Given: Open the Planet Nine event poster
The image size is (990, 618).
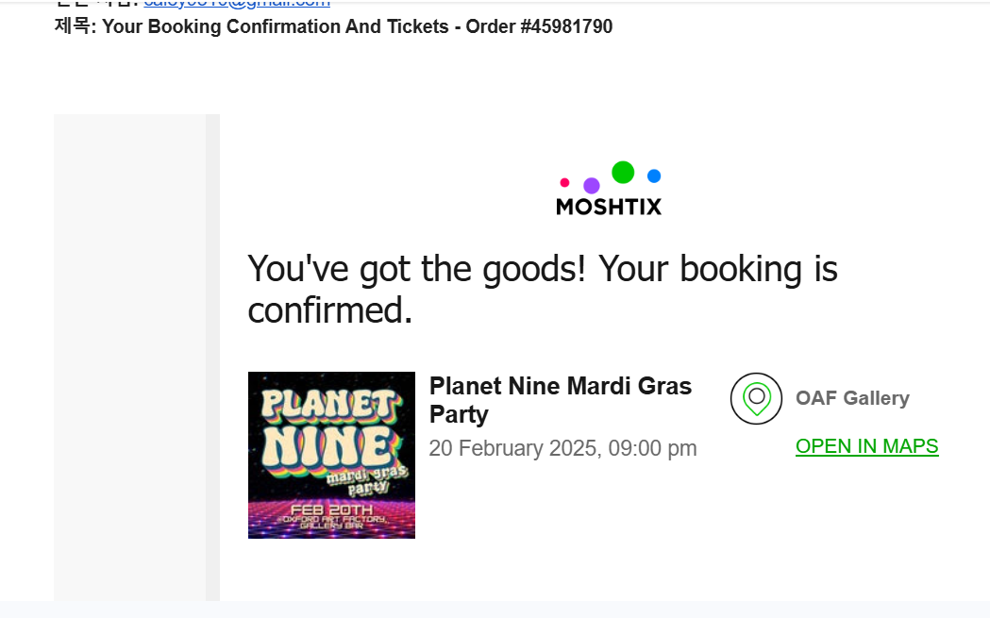Looking at the screenshot, I should [331, 455].
